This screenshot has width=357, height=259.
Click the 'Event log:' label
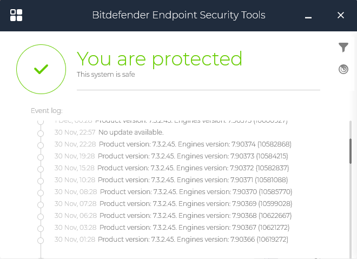[x=47, y=111]
